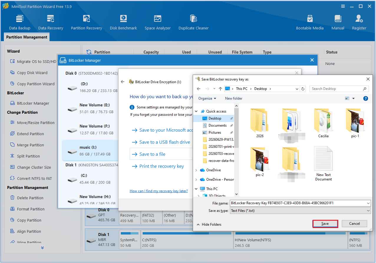The height and width of the screenshot is (263, 376).
Task: Open the Data Backup tool
Action: (x=19, y=23)
